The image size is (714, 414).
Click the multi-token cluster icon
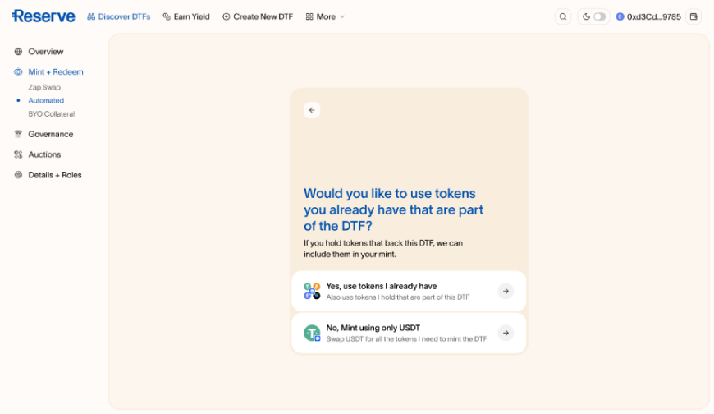click(312, 291)
